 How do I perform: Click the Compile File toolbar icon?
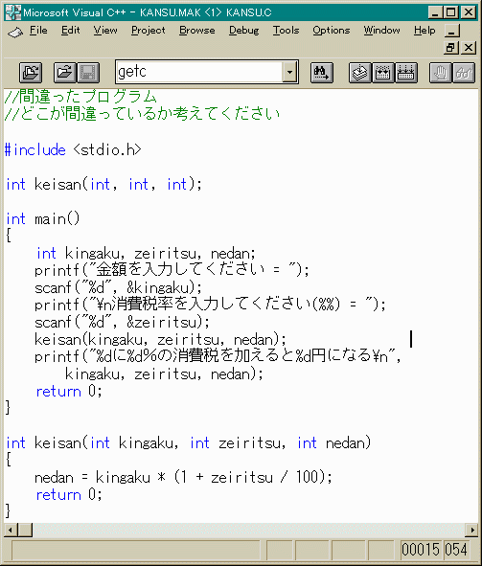(x=360, y=73)
